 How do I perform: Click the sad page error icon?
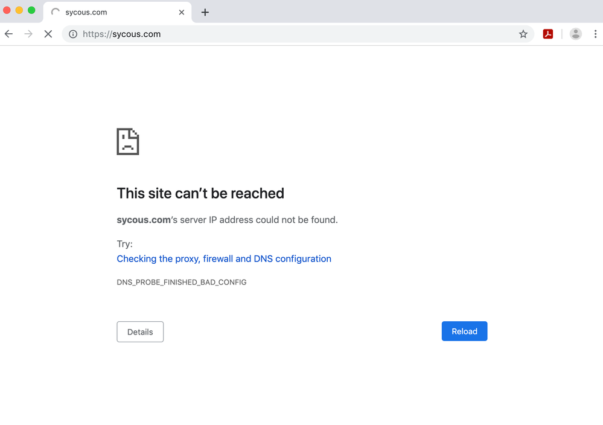[x=128, y=141]
